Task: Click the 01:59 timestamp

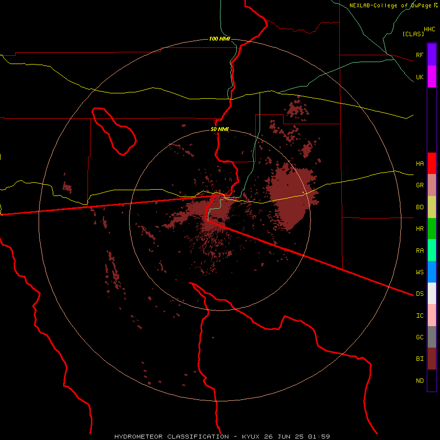Action: pyautogui.click(x=319, y=437)
